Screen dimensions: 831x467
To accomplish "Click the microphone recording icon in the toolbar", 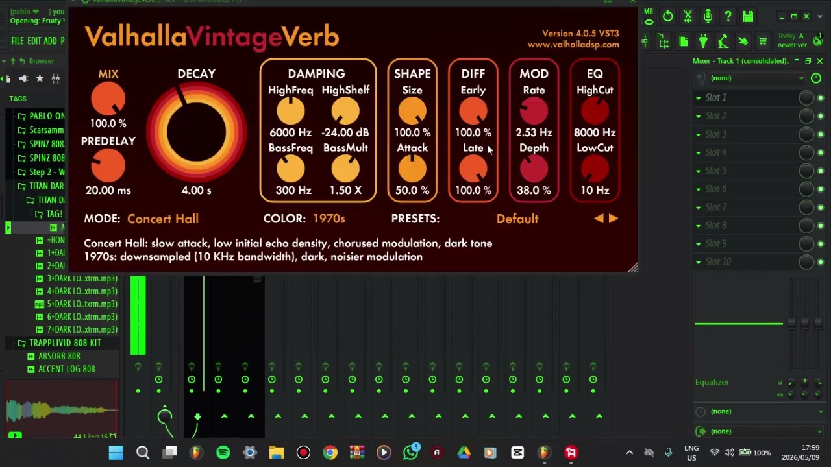I will coord(708,16).
